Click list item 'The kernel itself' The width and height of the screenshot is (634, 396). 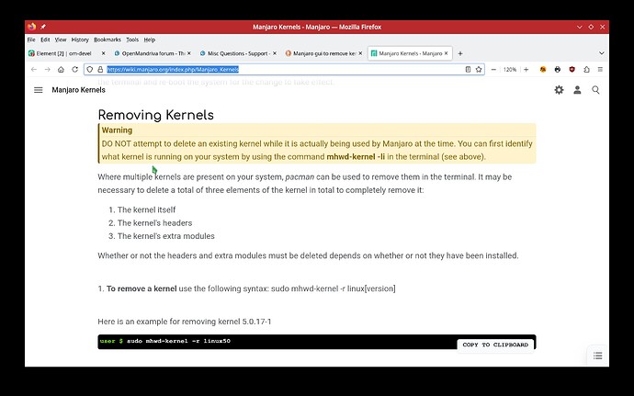(x=146, y=209)
